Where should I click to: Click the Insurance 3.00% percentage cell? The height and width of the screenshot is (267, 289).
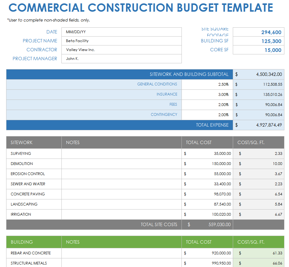pos(207,94)
